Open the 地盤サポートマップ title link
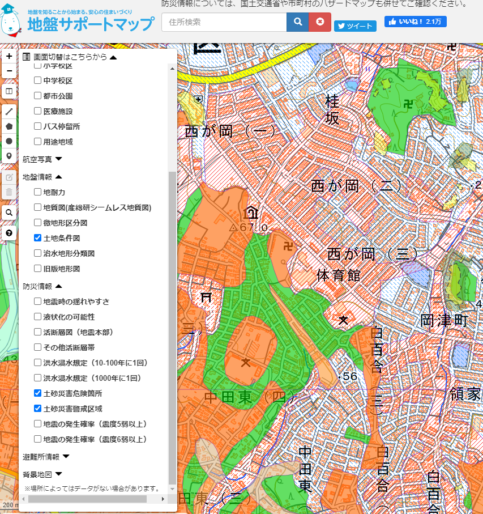Image resolution: width=483 pixels, height=514 pixels. click(91, 24)
